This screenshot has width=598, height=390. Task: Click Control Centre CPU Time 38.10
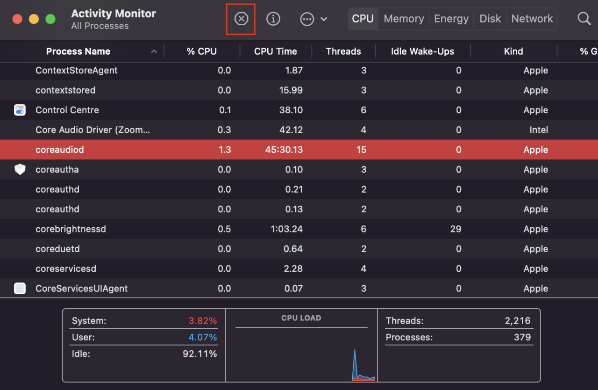291,110
